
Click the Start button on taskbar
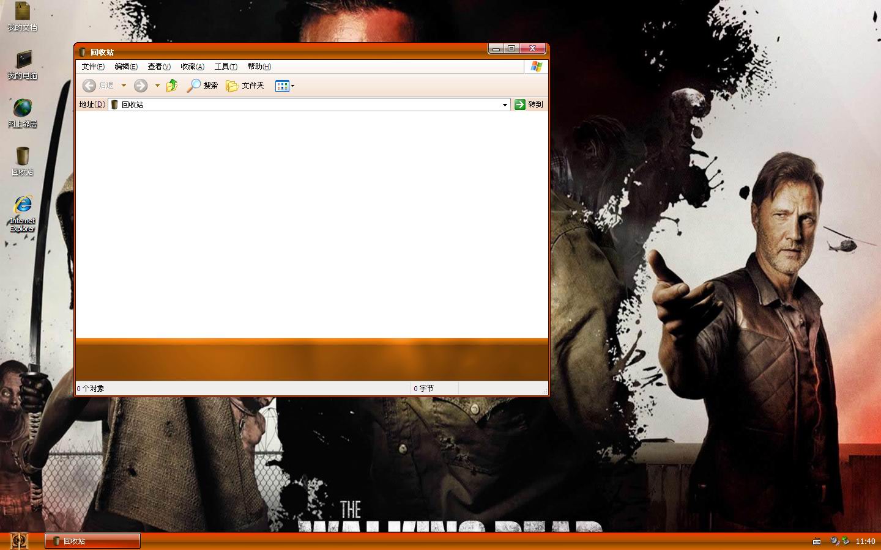point(19,541)
